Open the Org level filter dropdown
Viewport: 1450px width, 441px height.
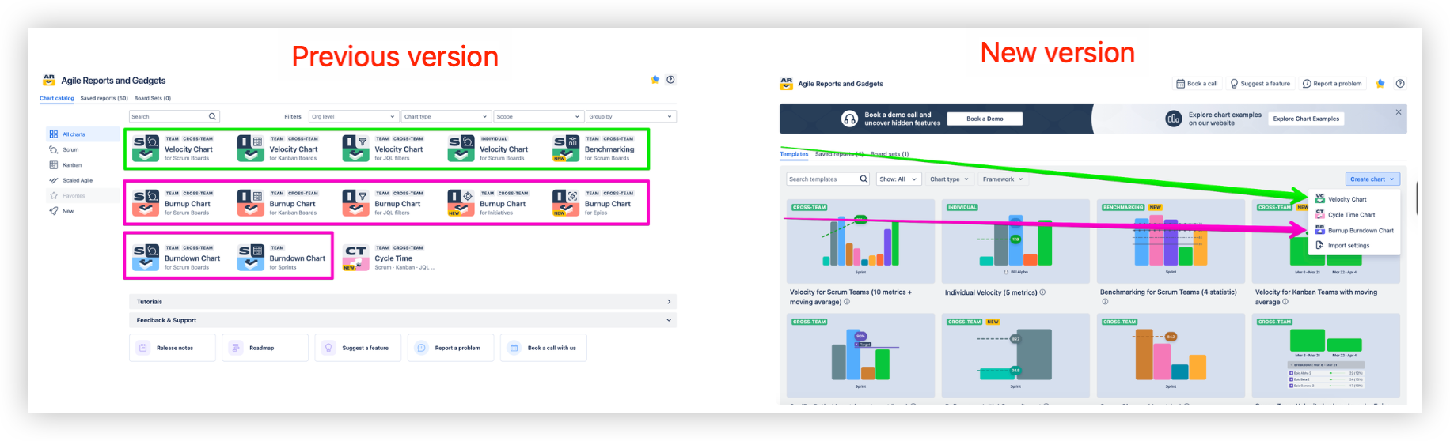353,116
